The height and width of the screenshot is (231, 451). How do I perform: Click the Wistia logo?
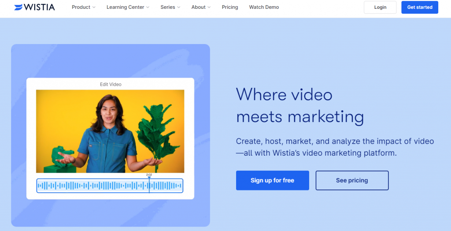34,7
